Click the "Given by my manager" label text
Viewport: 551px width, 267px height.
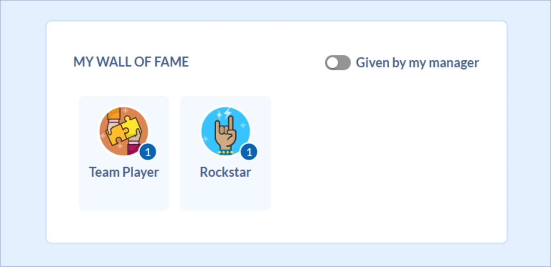417,63
